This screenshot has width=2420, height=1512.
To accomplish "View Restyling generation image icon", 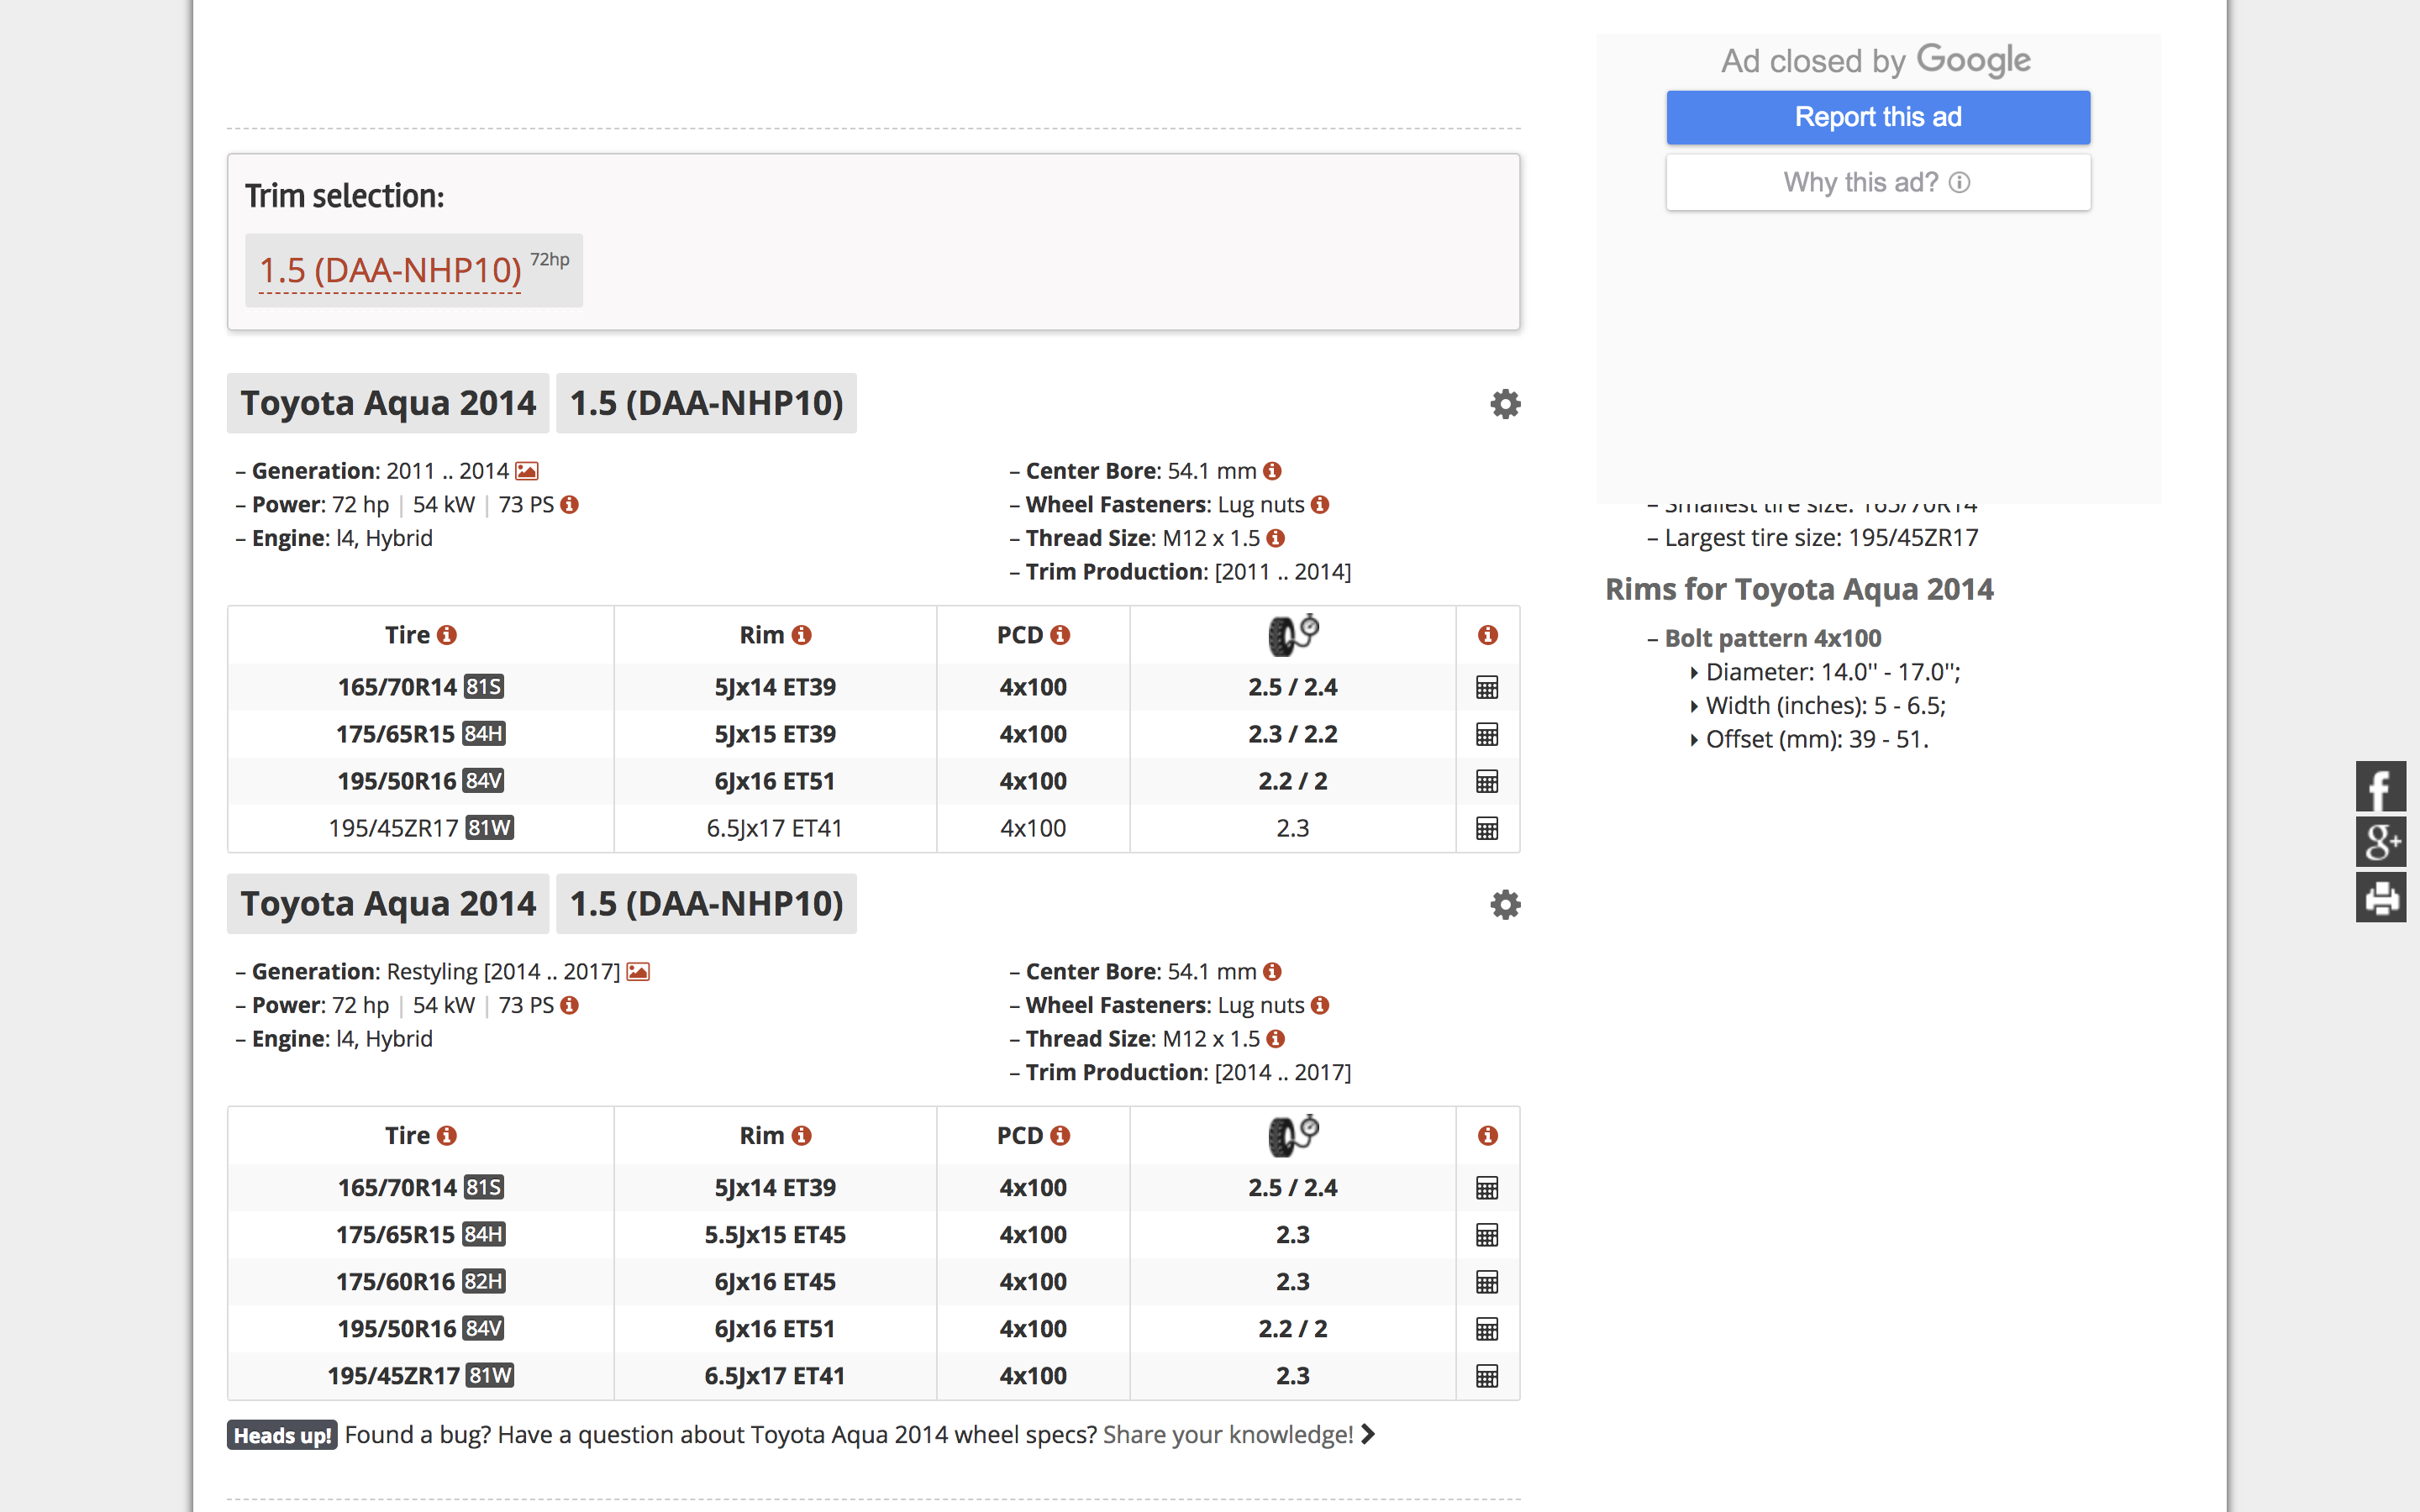I will [x=638, y=972].
